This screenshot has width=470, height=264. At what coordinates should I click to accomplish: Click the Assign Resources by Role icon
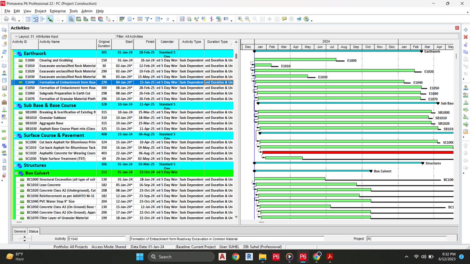point(466,95)
